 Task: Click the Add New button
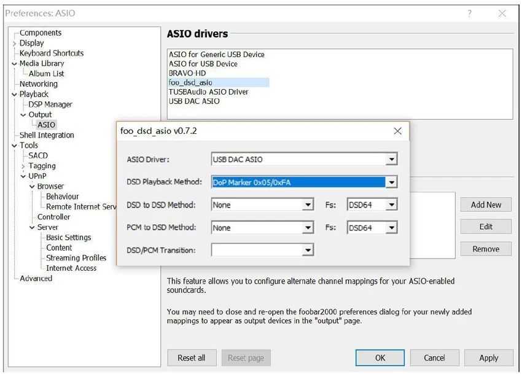pyautogui.click(x=486, y=205)
